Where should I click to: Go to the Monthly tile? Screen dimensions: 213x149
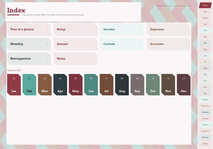[x=29, y=44]
